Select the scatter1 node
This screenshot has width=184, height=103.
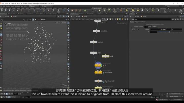[94, 42]
